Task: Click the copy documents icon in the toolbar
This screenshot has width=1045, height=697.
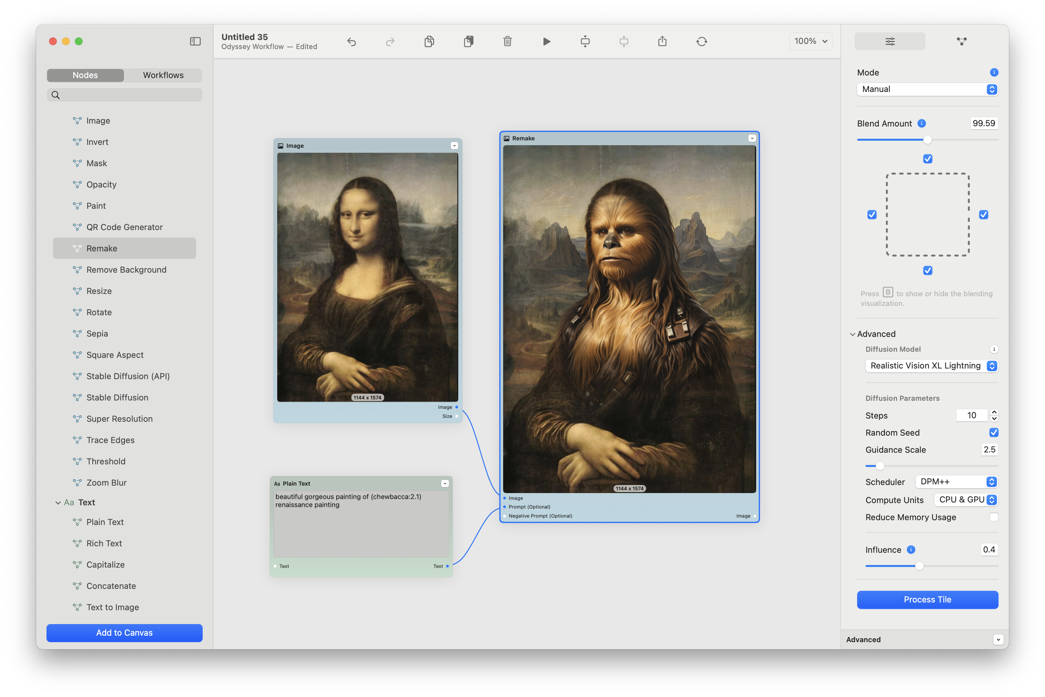Action: [x=429, y=41]
